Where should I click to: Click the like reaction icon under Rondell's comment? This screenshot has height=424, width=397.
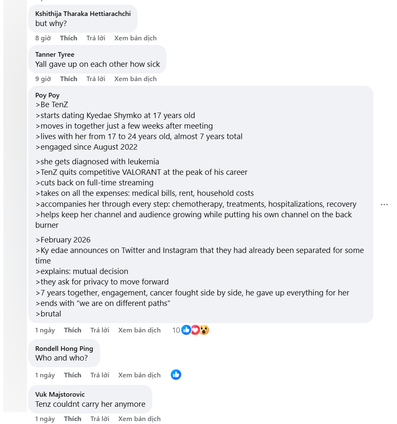[176, 374]
